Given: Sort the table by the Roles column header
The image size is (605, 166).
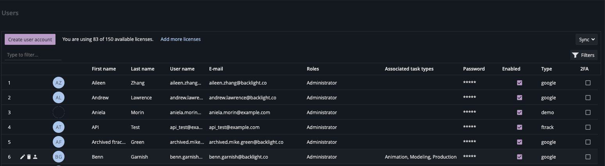Looking at the screenshot, I should click(313, 69).
